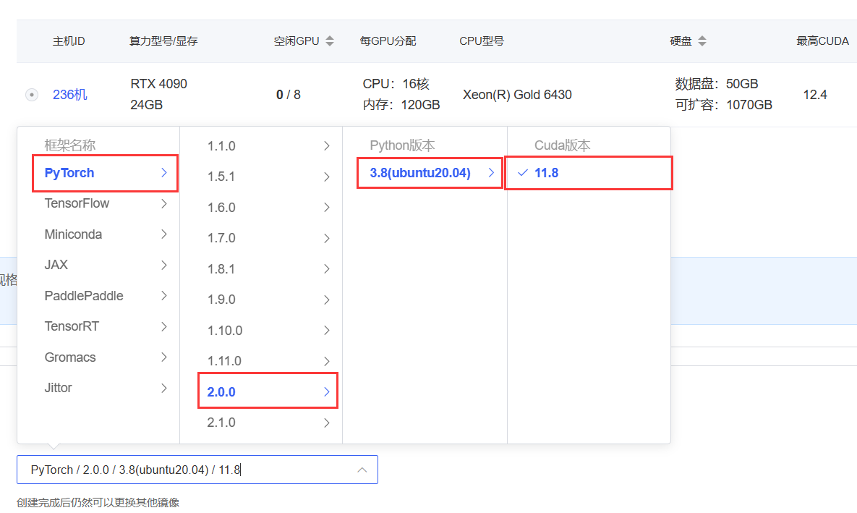Image resolution: width=857 pixels, height=513 pixels.
Task: Expand the Miniconda framework option
Action: [x=164, y=234]
